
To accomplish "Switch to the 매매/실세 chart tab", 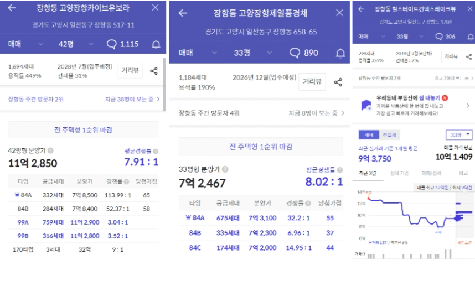I will coord(431,173).
